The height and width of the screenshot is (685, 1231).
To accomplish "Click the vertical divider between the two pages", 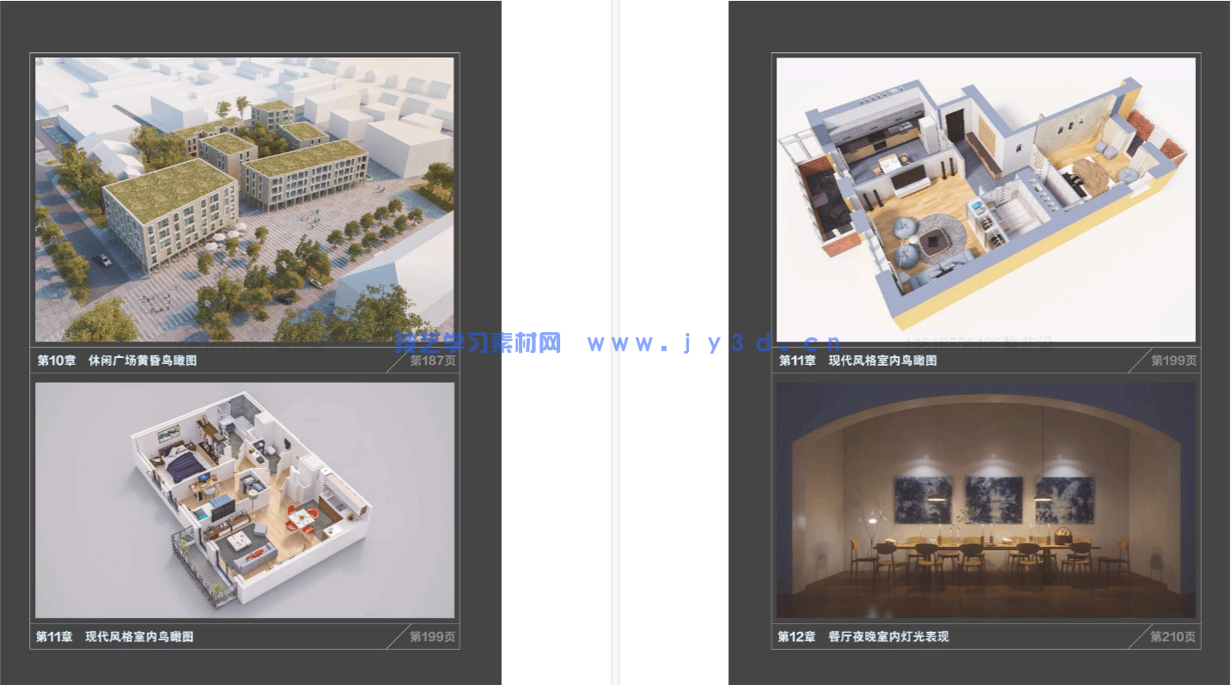I will click(x=615, y=342).
